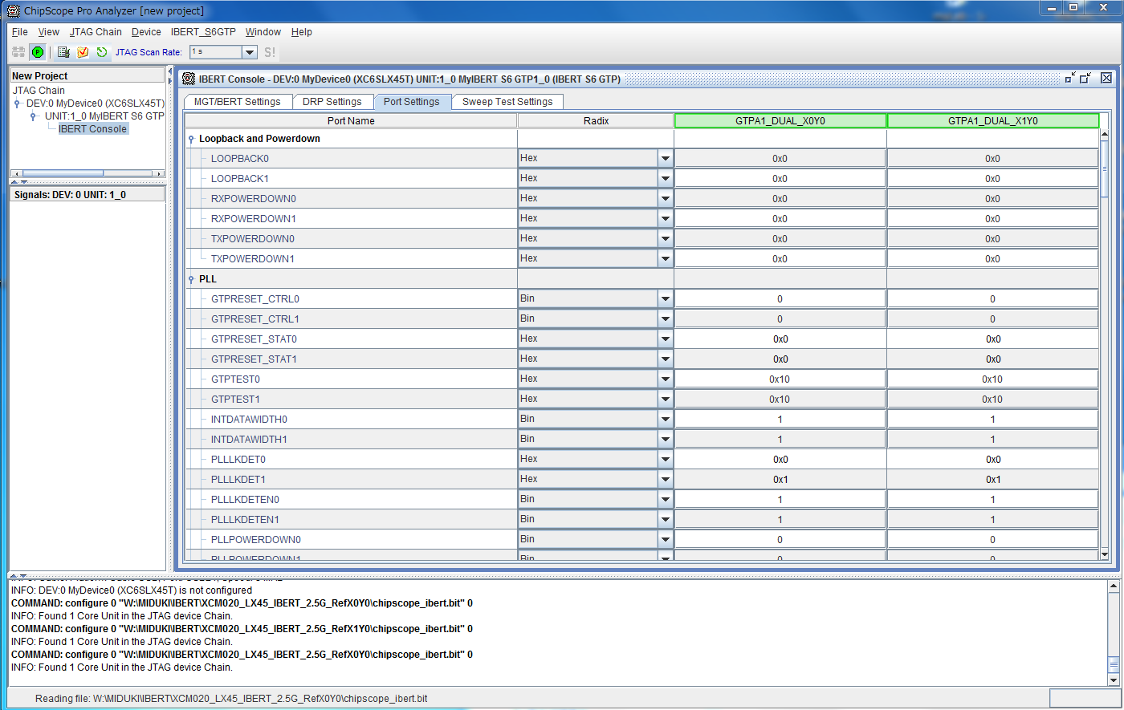Collapse the PLL group

point(191,279)
